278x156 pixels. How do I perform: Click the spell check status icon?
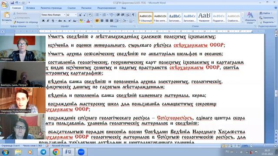tap(47, 146)
